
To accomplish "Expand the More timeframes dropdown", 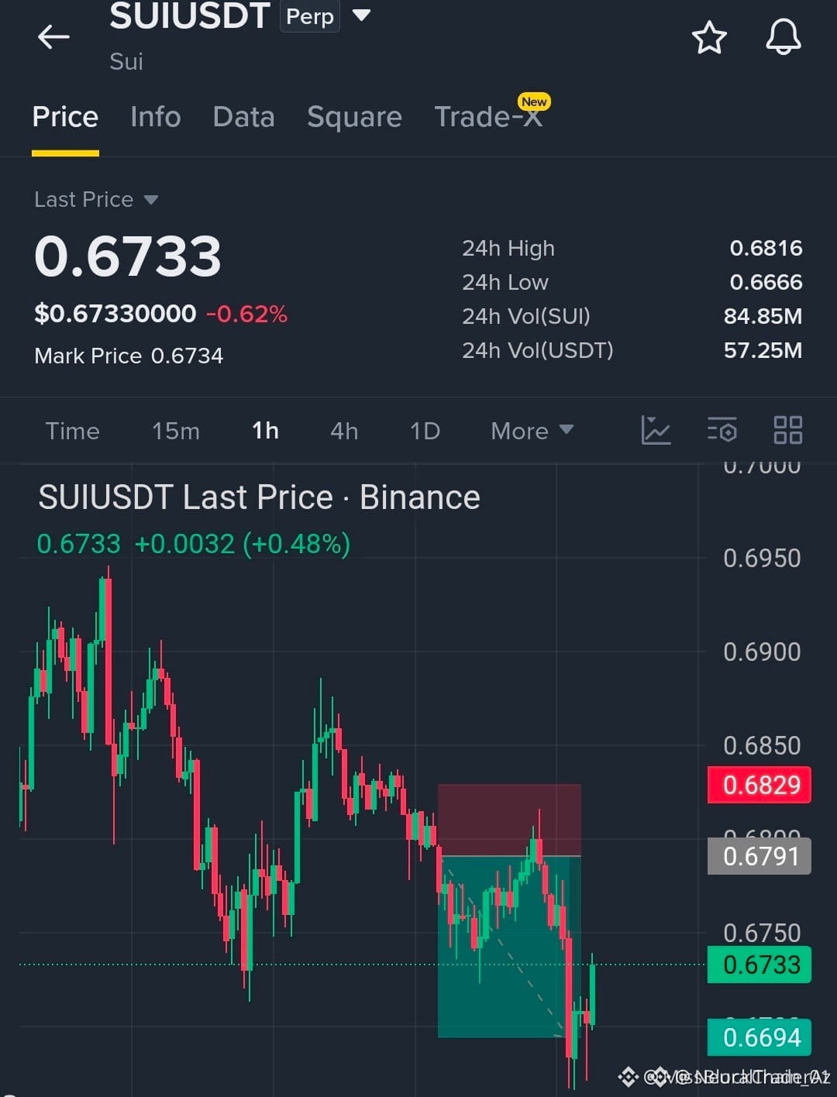I will click(532, 431).
